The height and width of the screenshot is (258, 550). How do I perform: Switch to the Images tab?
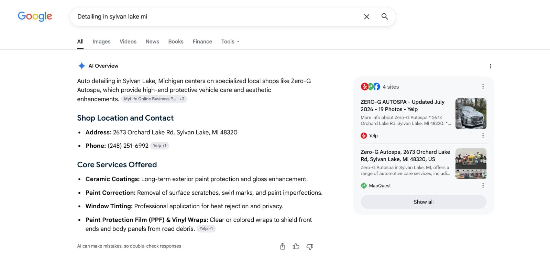click(x=101, y=41)
